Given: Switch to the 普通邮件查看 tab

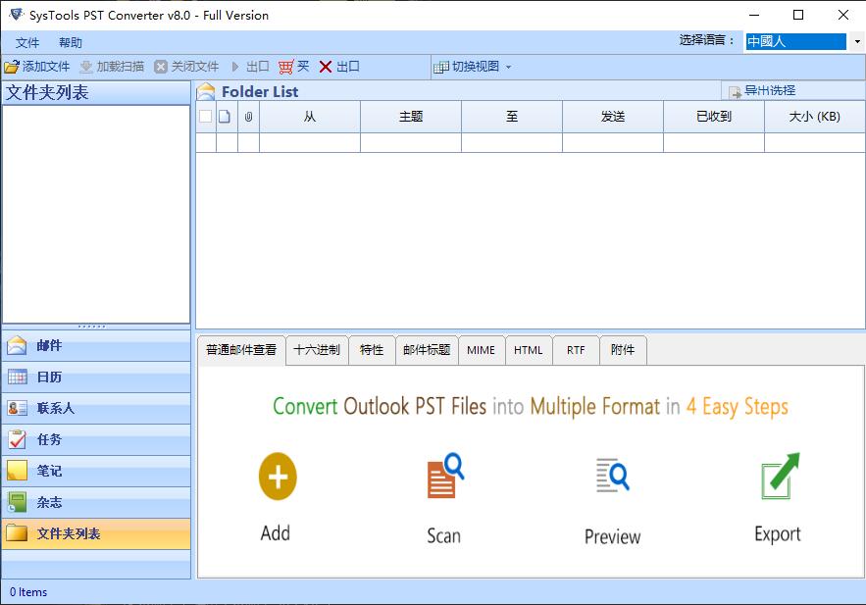Looking at the screenshot, I should pyautogui.click(x=241, y=350).
